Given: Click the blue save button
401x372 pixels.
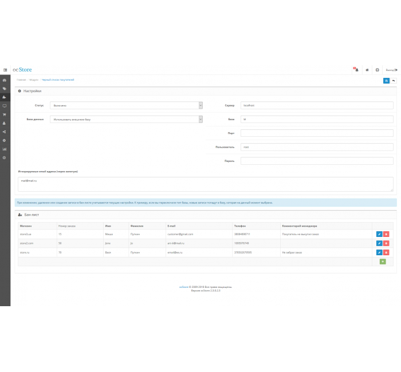Looking at the screenshot, I should (x=387, y=81).
